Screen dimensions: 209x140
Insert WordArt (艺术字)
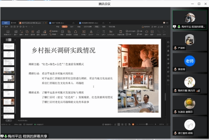(91, 32)
